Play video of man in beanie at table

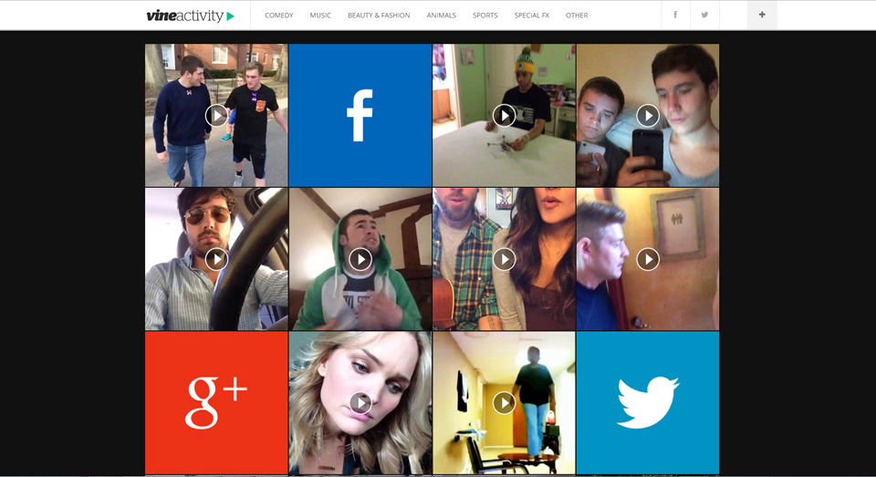tap(504, 116)
